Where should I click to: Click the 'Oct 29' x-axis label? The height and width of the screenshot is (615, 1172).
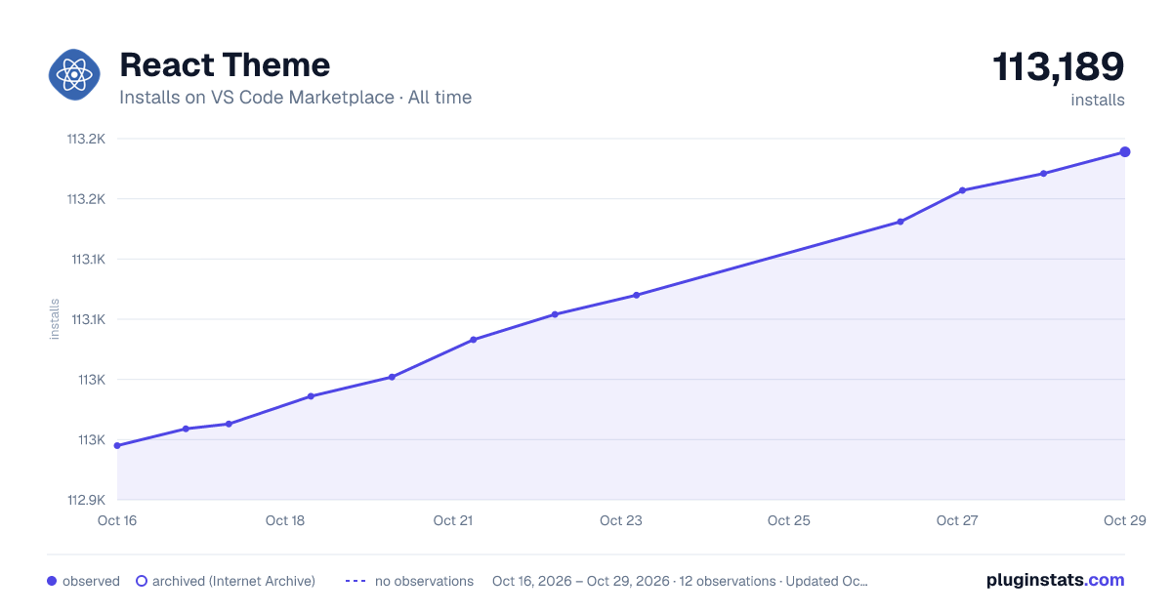coord(1123,520)
